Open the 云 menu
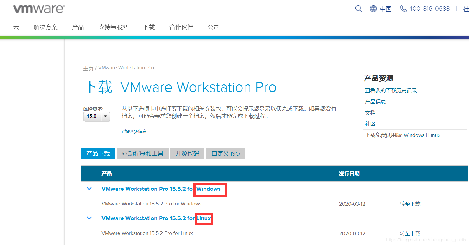 coord(16,27)
